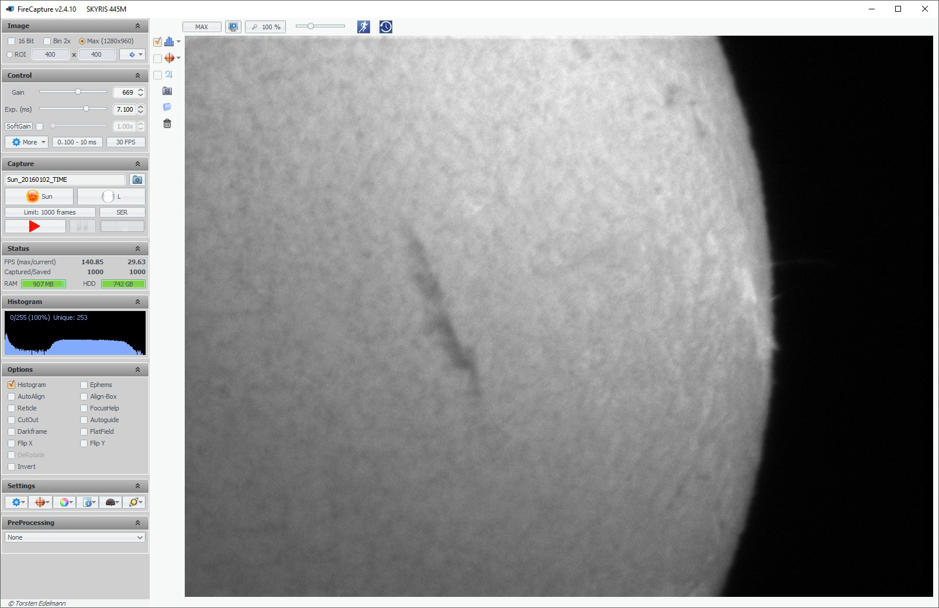
Task: Open the color wheel settings menu
Action: [64, 502]
